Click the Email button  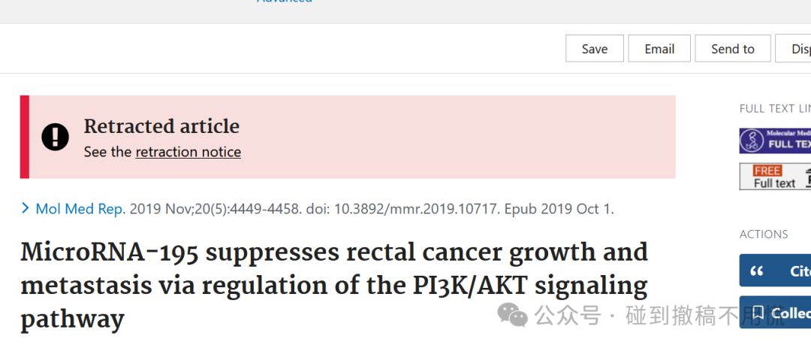point(659,49)
